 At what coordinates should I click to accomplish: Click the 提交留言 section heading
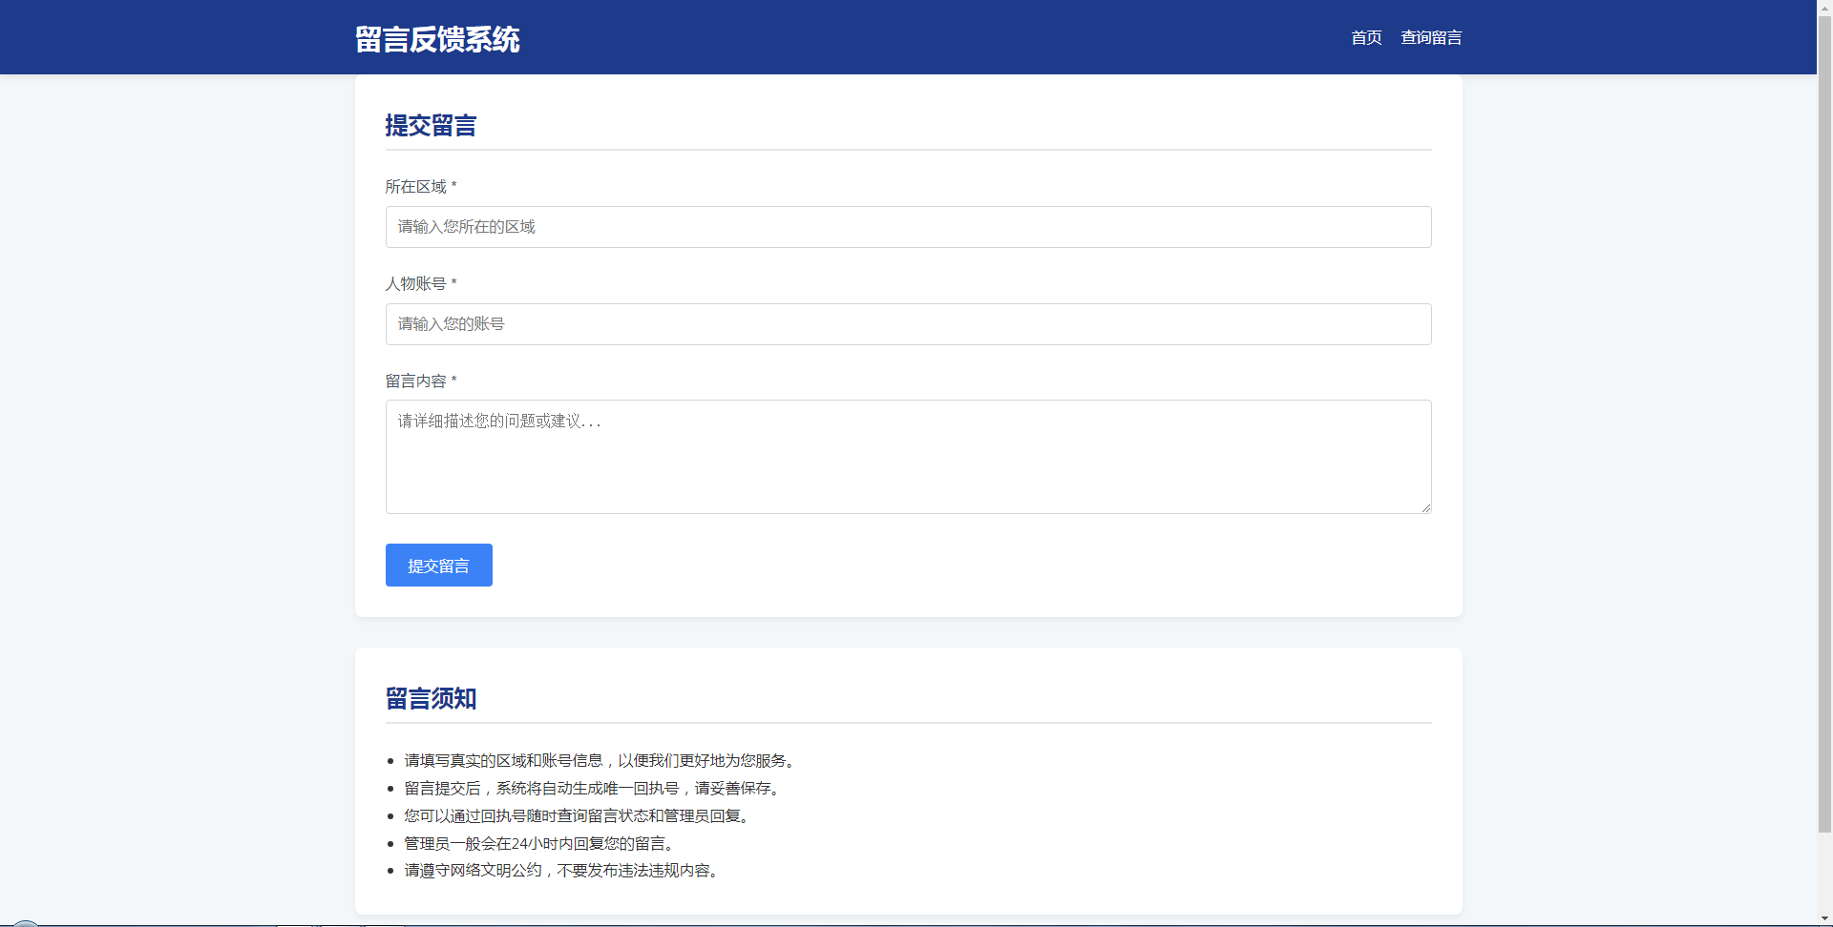(431, 126)
